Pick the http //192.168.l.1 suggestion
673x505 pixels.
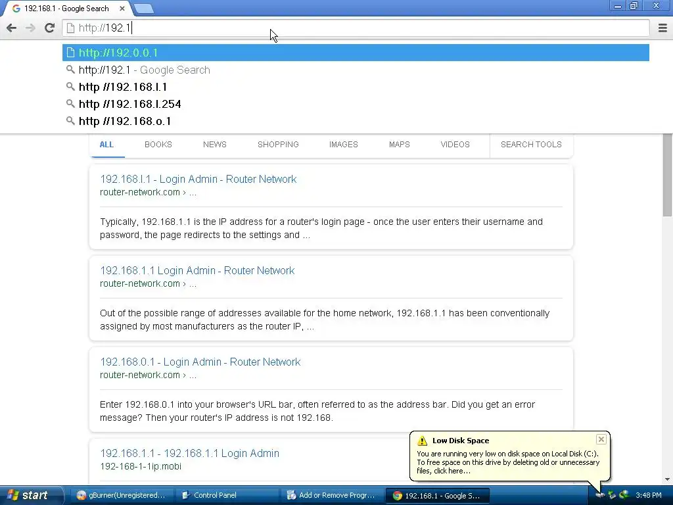[356, 87]
